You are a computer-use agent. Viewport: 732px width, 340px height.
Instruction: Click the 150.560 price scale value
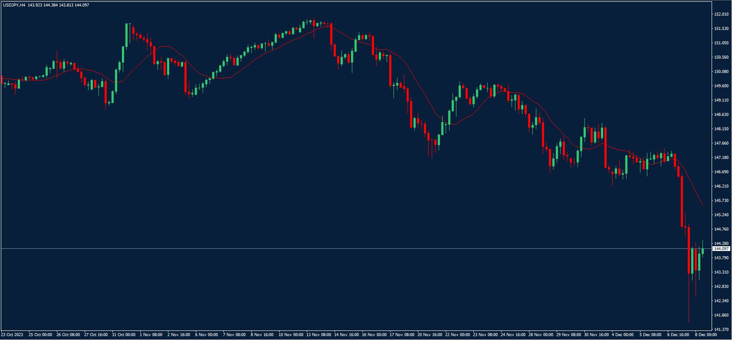722,57
